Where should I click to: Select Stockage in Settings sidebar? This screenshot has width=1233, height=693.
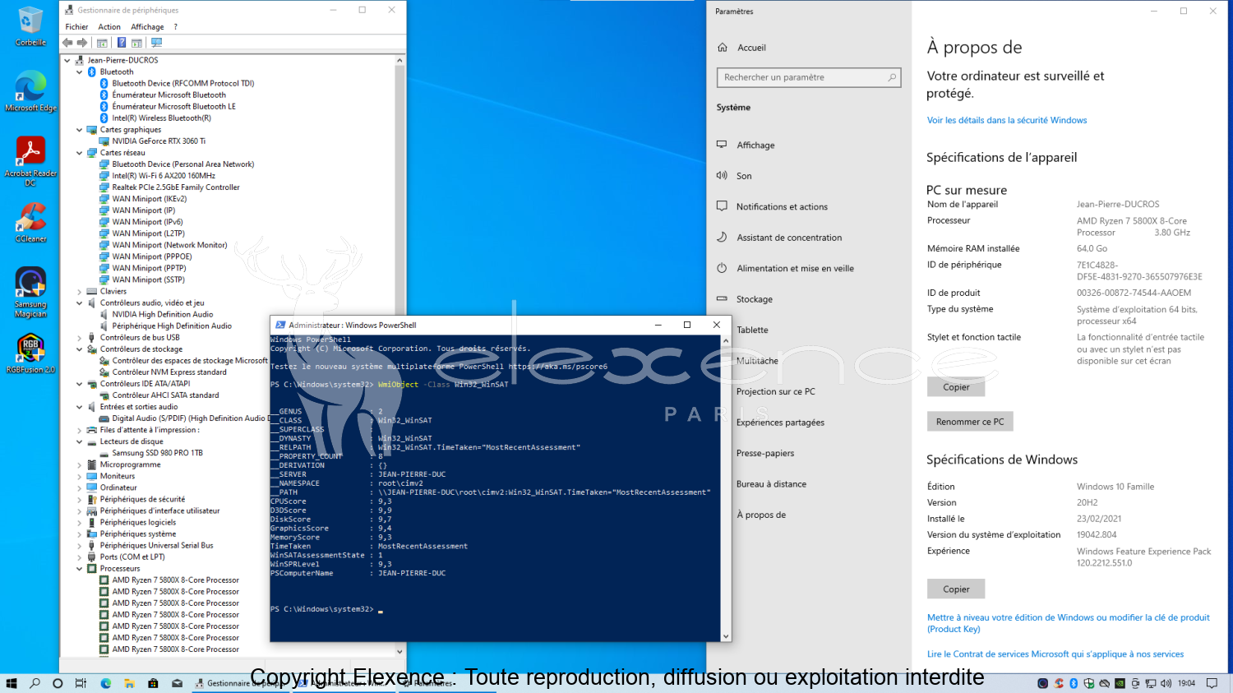click(x=755, y=299)
